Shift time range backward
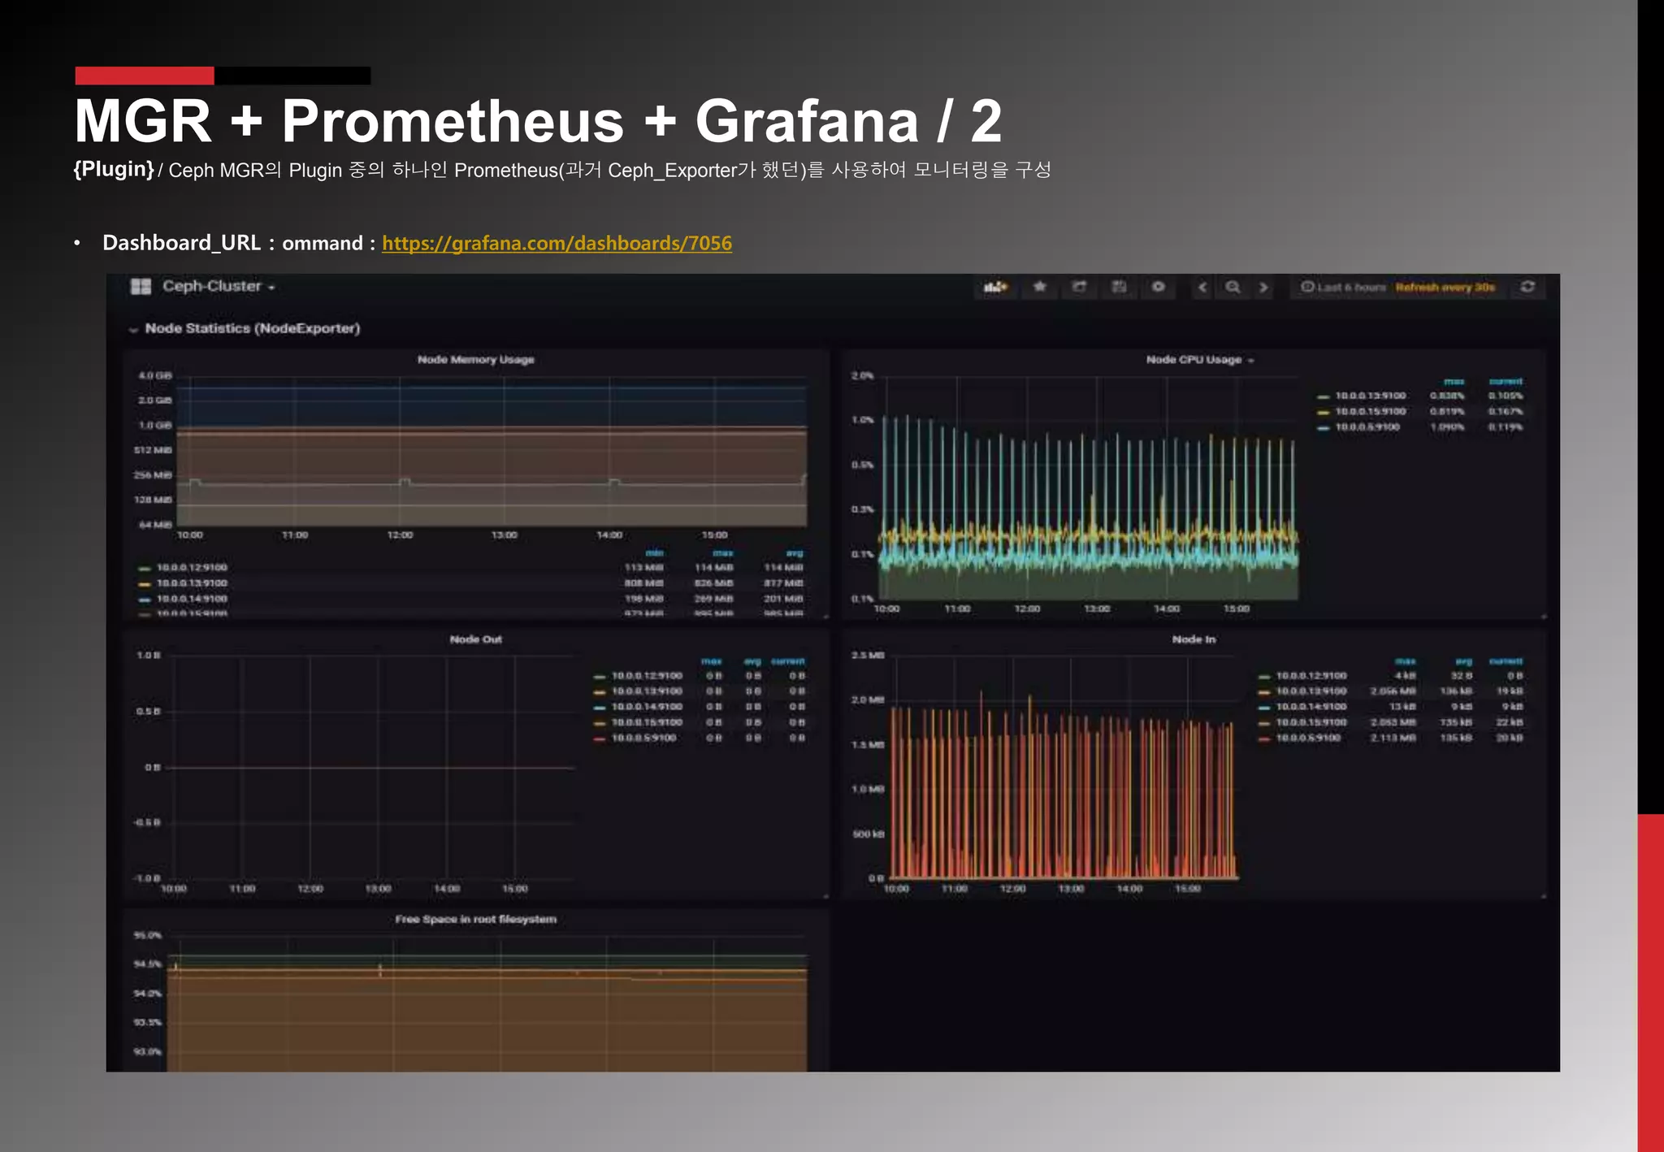The height and width of the screenshot is (1152, 1664). (1202, 287)
